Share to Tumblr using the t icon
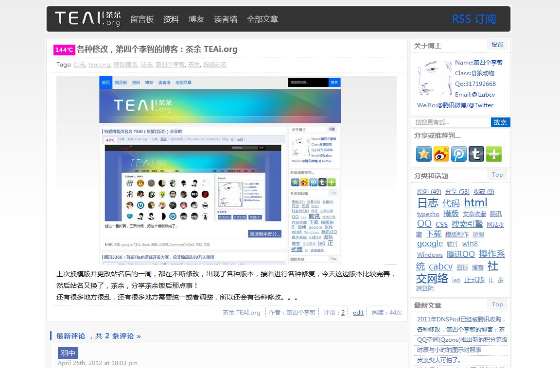Screen dimensions: 560x368 point(476,154)
